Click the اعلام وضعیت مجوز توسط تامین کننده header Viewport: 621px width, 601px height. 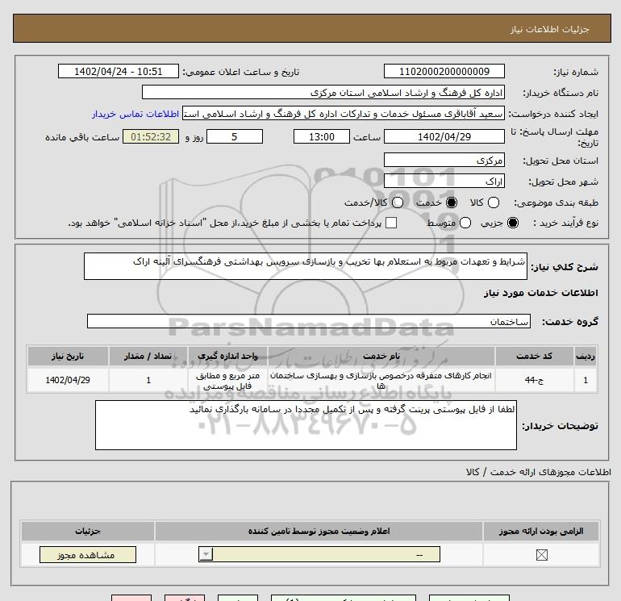coord(319,532)
